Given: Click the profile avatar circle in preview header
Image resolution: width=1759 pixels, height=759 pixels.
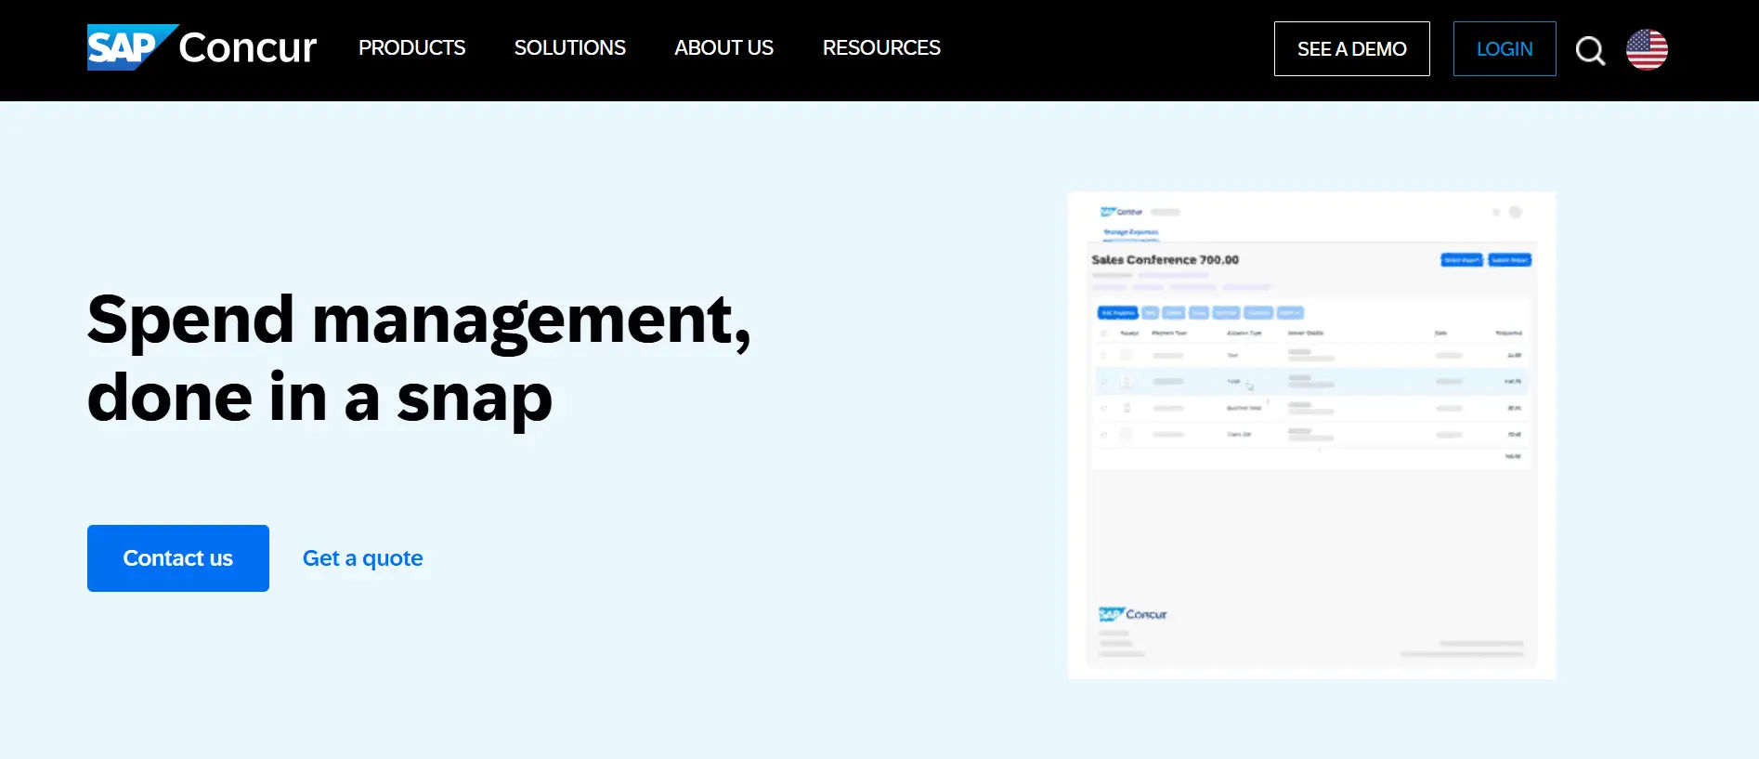Looking at the screenshot, I should tap(1516, 213).
